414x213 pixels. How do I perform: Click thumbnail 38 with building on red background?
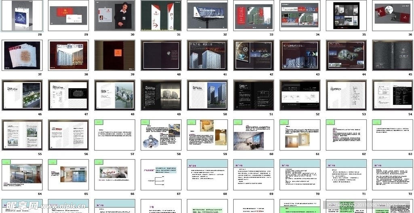pyautogui.click(x=68, y=55)
